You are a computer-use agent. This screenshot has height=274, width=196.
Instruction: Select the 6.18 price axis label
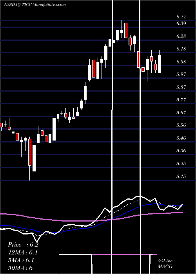181,49
